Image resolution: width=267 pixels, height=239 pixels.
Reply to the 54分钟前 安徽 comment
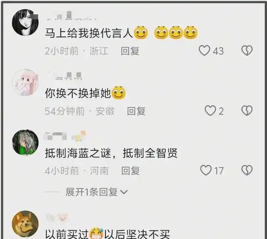(136, 111)
